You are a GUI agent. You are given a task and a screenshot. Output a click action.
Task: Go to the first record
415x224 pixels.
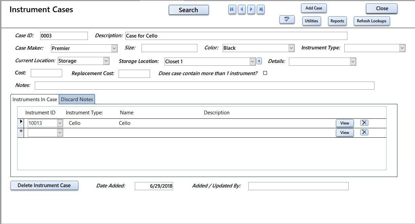pyautogui.click(x=232, y=10)
